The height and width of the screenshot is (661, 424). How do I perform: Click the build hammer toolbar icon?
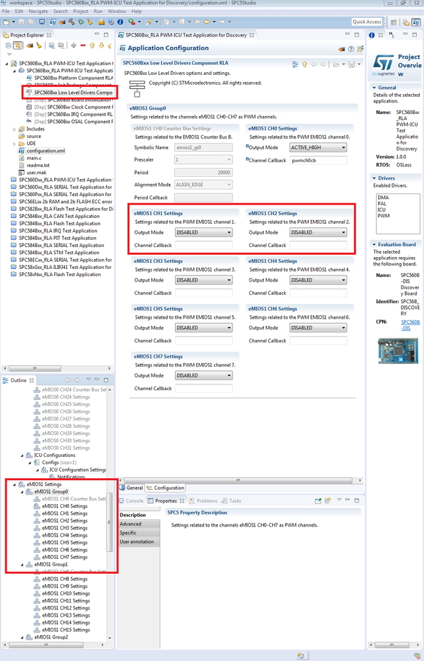tap(72, 22)
